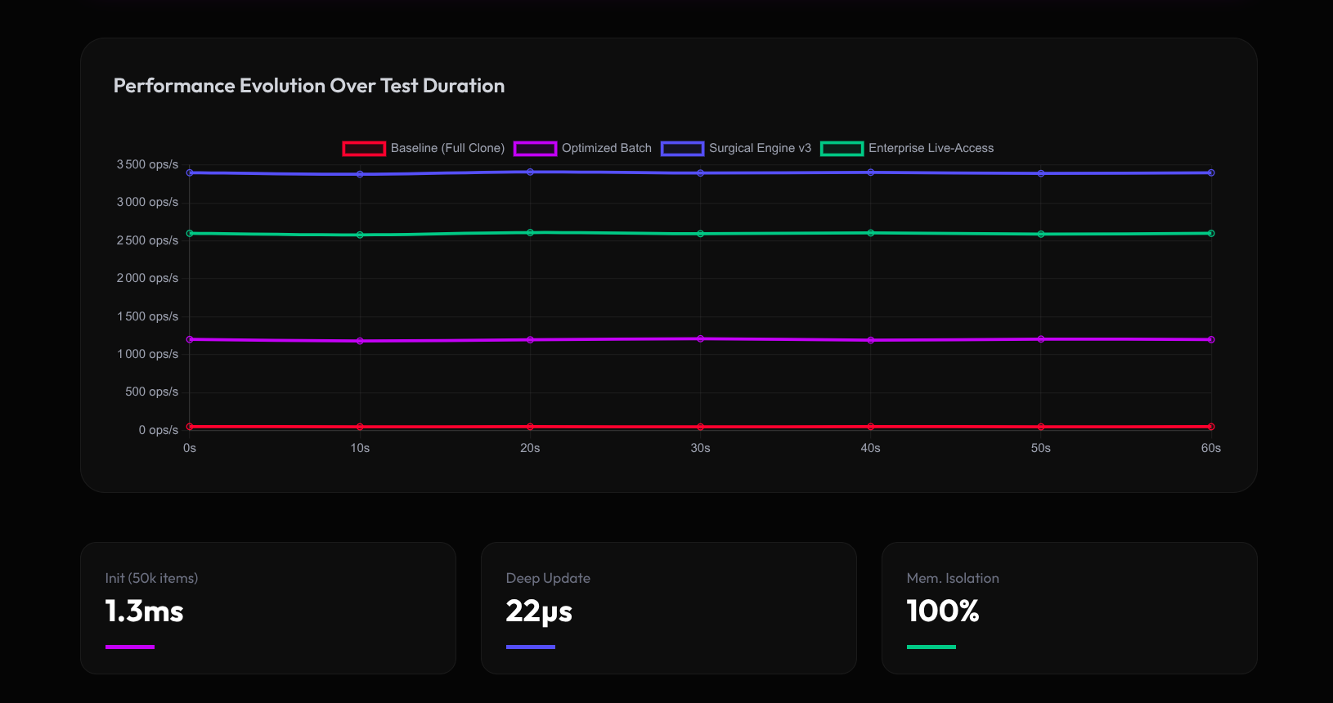Toggle the Surgical Engine v3 legend text
The height and width of the screenshot is (703, 1333).
click(760, 148)
